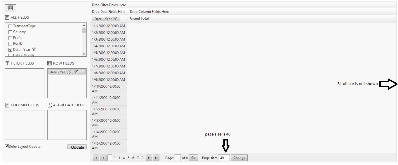Check the Date - Month field

click(x=11, y=55)
